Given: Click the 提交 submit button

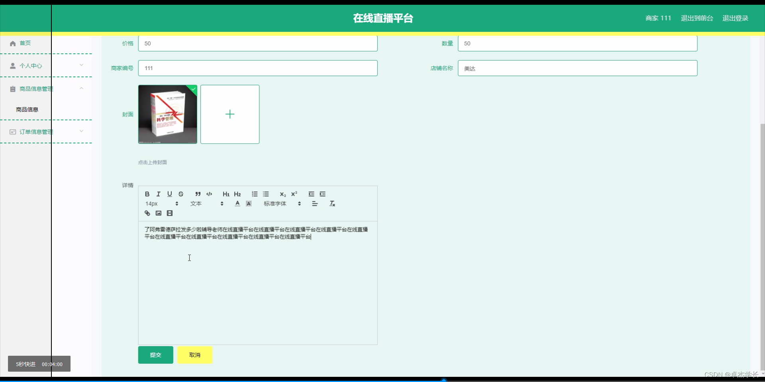Looking at the screenshot, I should (155, 355).
